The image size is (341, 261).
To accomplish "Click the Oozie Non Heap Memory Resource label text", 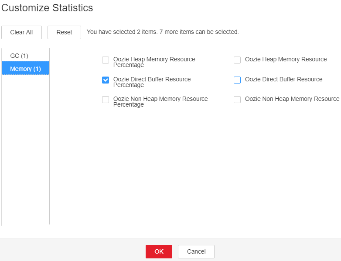I will click(292, 99).
